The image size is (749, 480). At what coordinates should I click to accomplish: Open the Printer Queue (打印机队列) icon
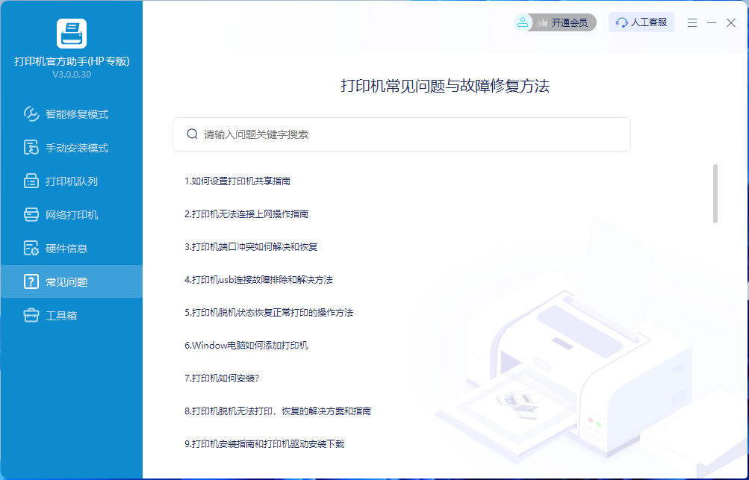pyautogui.click(x=31, y=181)
